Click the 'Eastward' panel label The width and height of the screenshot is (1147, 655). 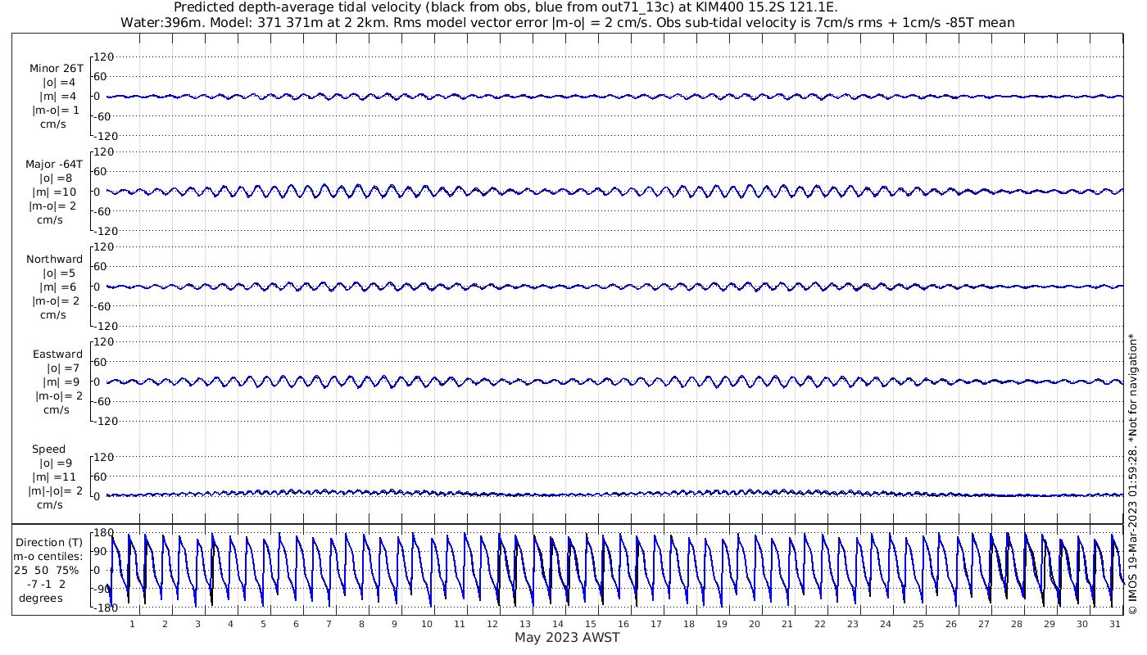(57, 355)
